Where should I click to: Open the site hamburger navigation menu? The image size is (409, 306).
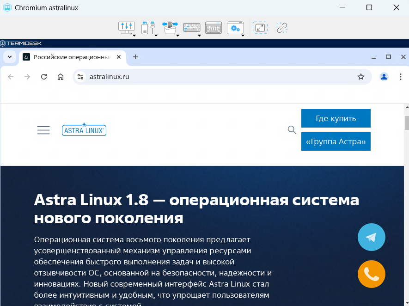tap(43, 130)
